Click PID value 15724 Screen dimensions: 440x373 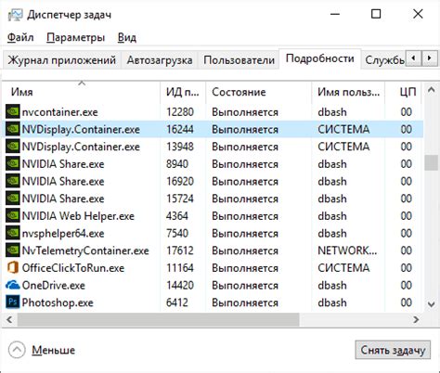point(180,199)
